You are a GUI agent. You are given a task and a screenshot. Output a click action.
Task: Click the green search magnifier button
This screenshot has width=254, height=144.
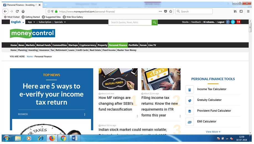(x=155, y=22)
